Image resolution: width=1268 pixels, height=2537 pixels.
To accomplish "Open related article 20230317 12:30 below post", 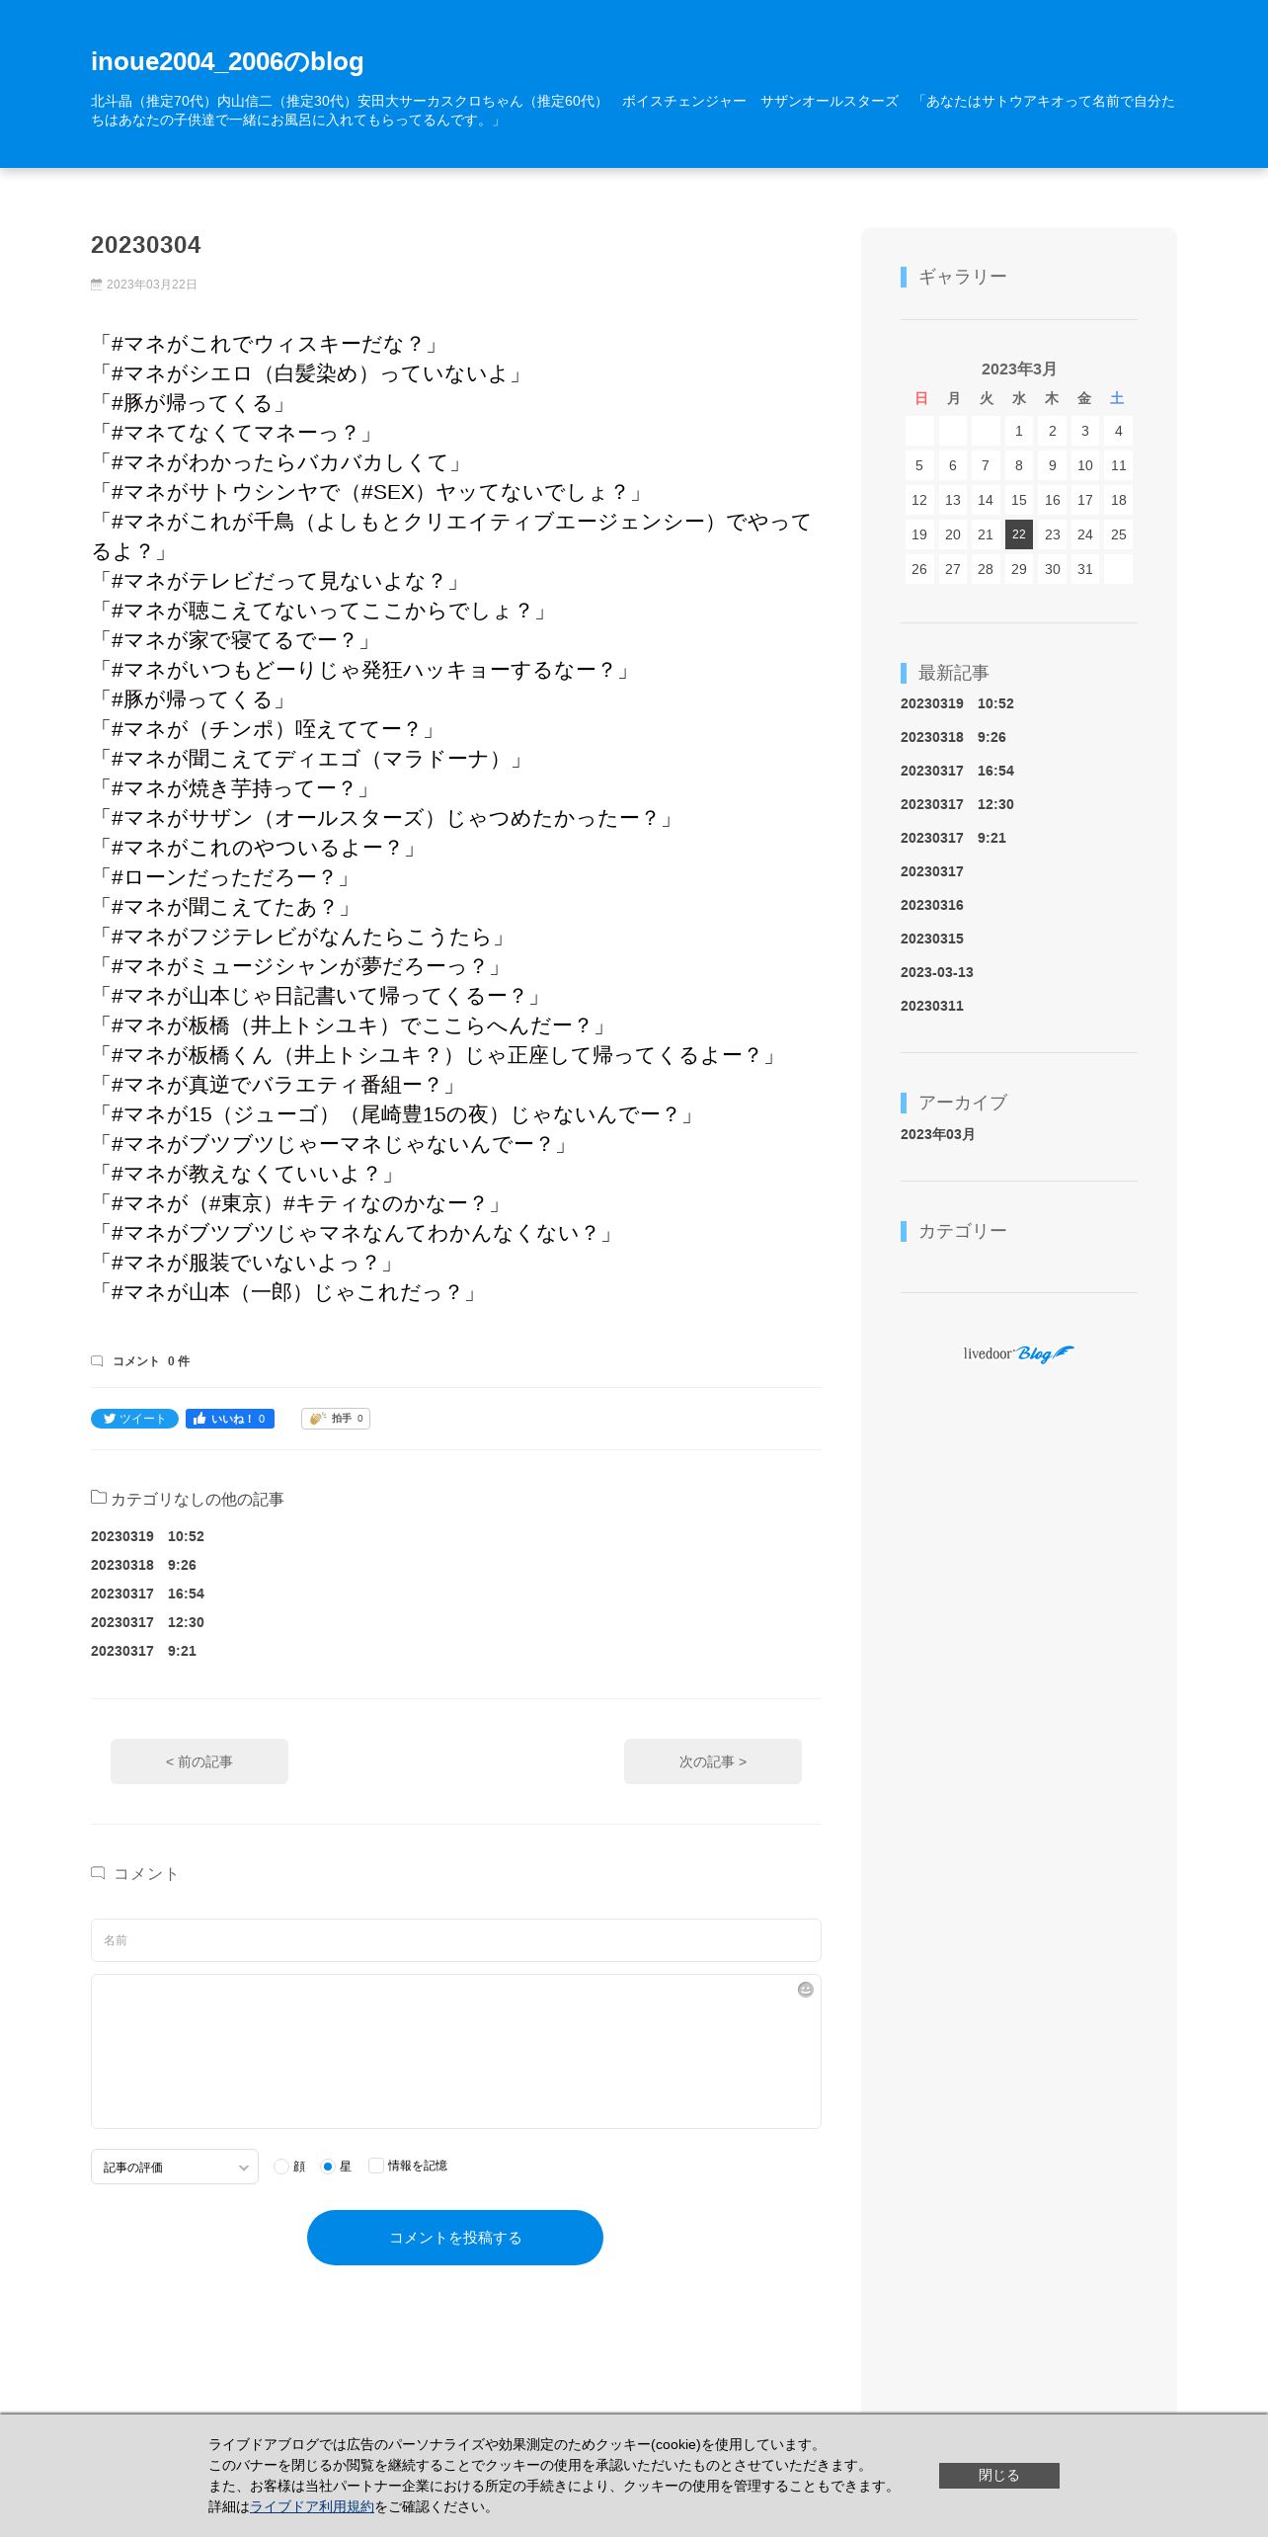I will tap(147, 1622).
